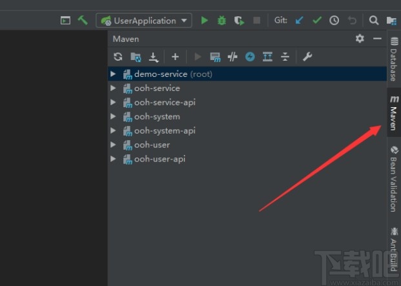
Task: Toggle the Maven side tab
Action: click(x=394, y=112)
